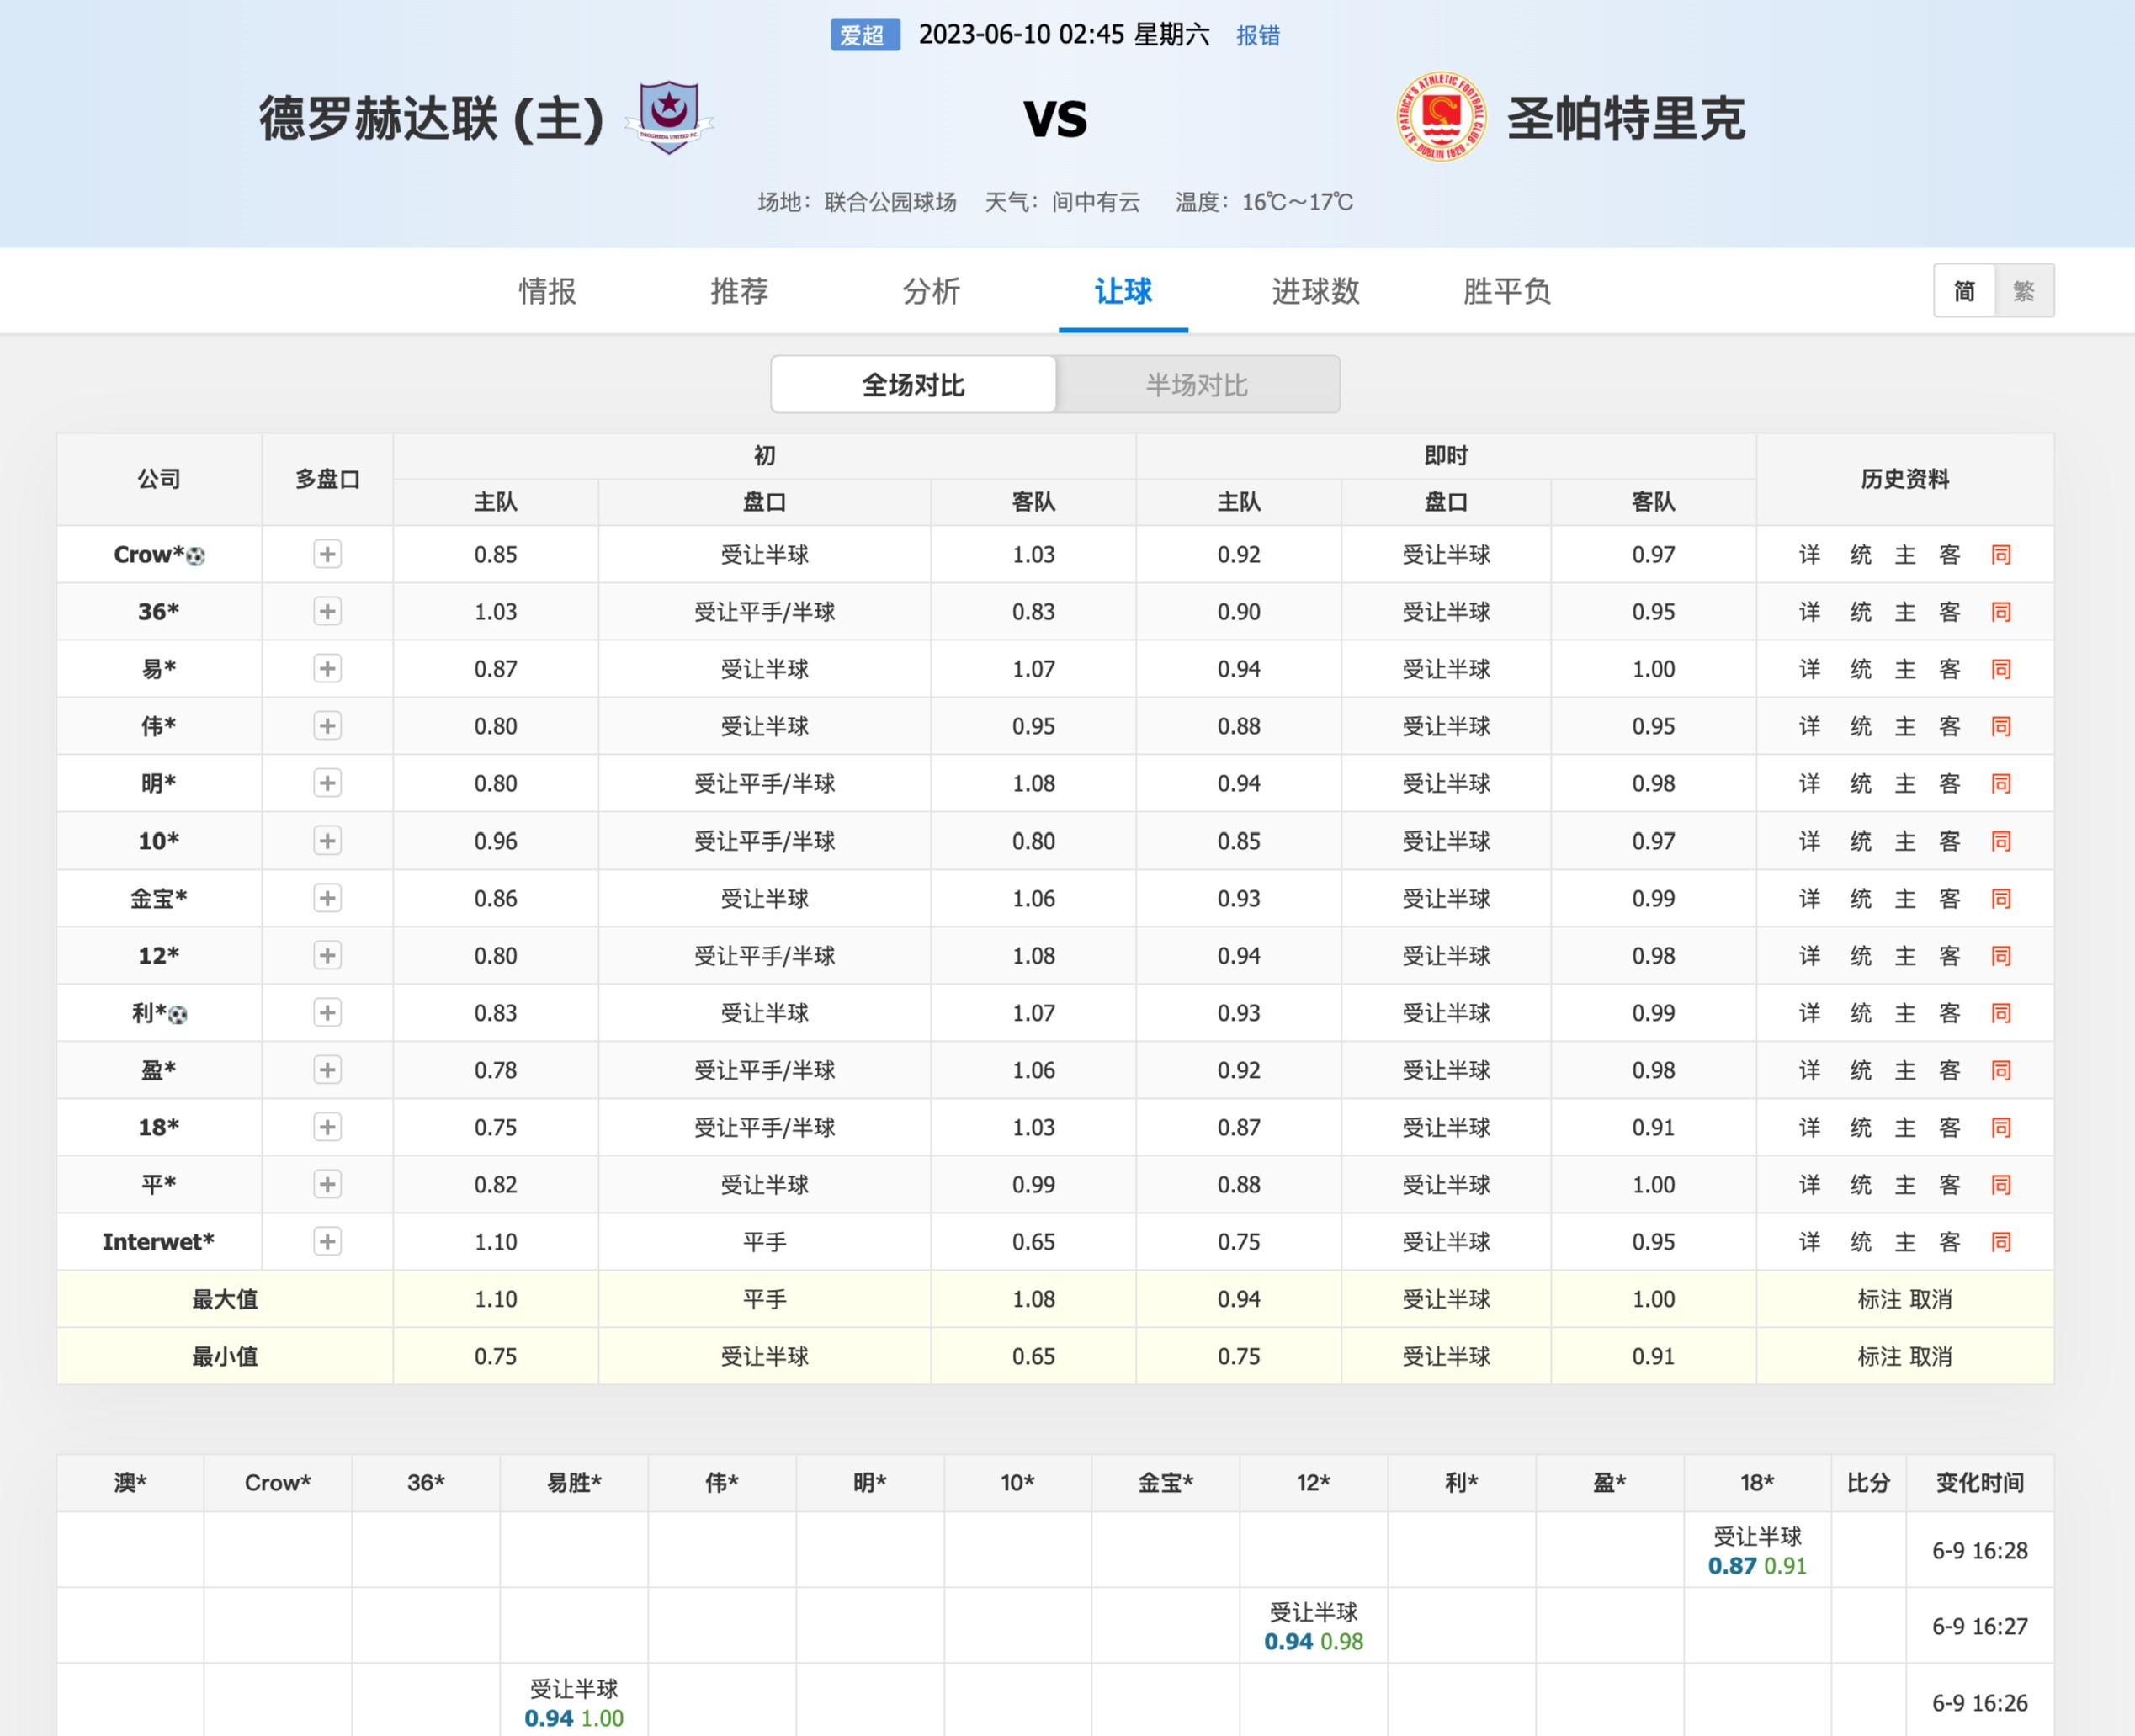Open 详 details for 金宝* row

(x=1810, y=898)
